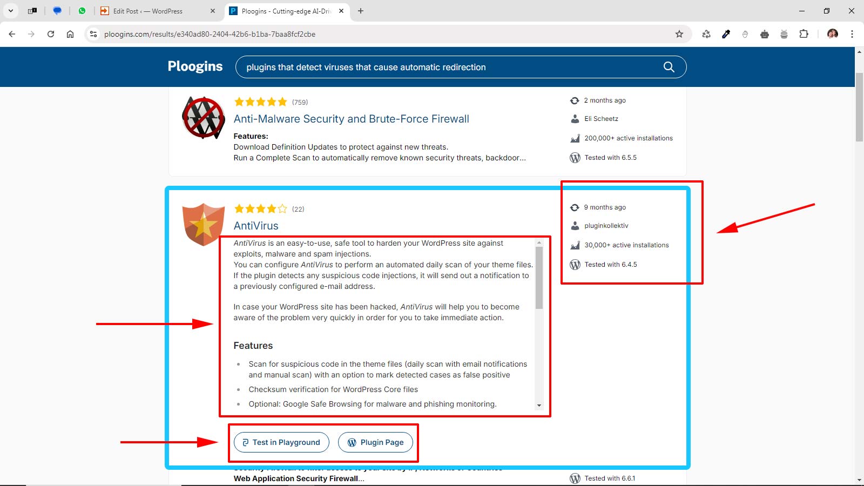Image resolution: width=864 pixels, height=486 pixels.
Task: Click the author icon beside pluginkollektiv
Action: pos(575,226)
